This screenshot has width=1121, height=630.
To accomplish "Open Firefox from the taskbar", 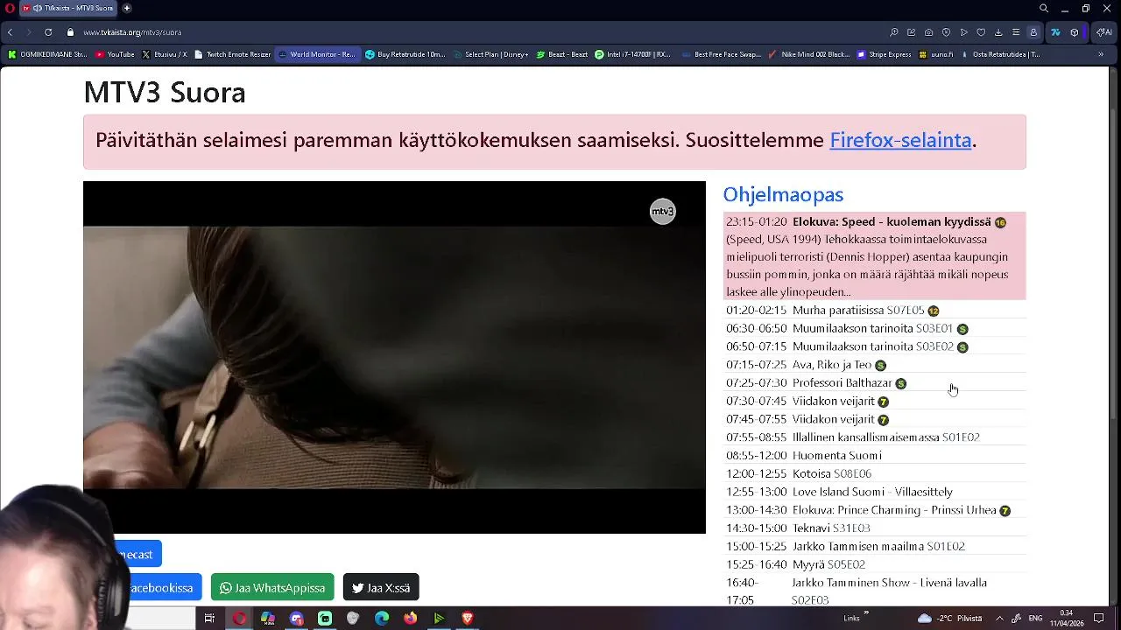I will [410, 618].
